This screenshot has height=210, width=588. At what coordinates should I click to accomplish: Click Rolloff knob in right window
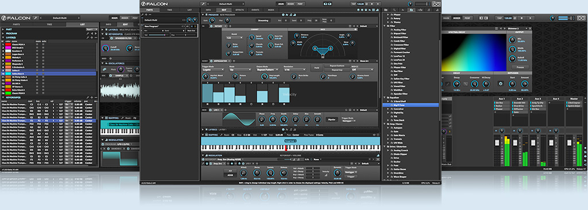click(x=512, y=58)
